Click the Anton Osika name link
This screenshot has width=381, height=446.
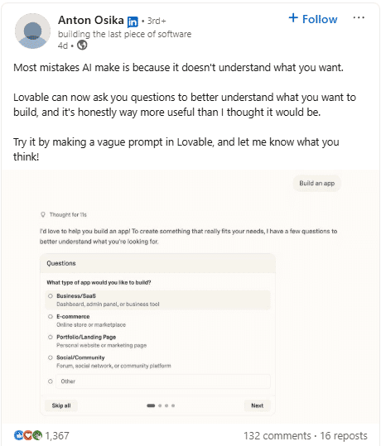pyautogui.click(x=91, y=21)
